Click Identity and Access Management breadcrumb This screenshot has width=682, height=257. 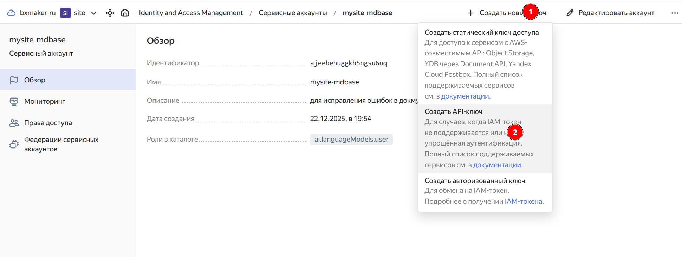(191, 13)
